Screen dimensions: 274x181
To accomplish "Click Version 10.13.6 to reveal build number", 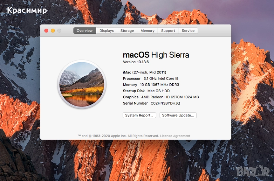I will coord(136,62).
